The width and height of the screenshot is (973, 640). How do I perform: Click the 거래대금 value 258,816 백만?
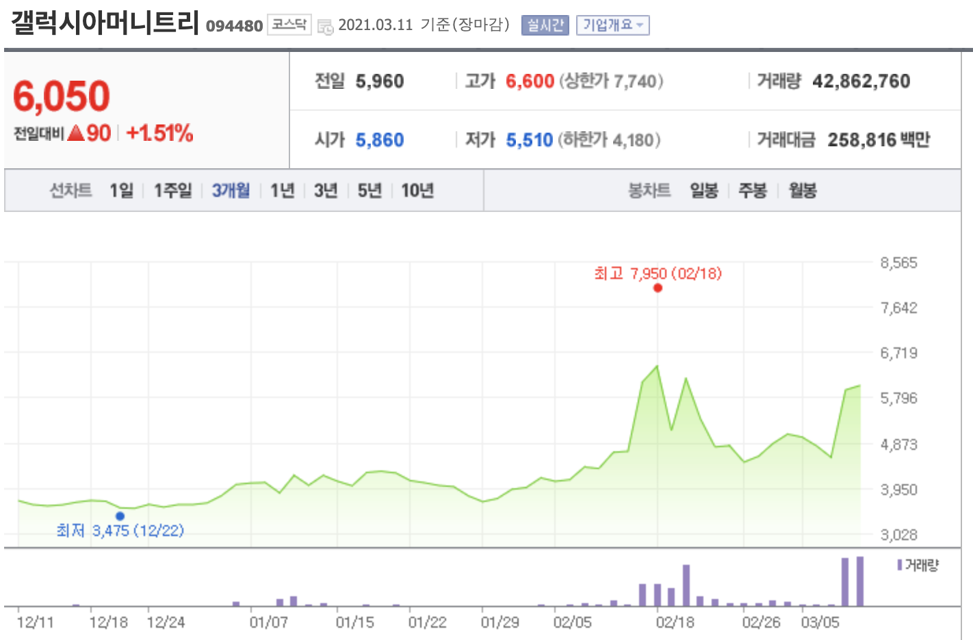tap(879, 140)
